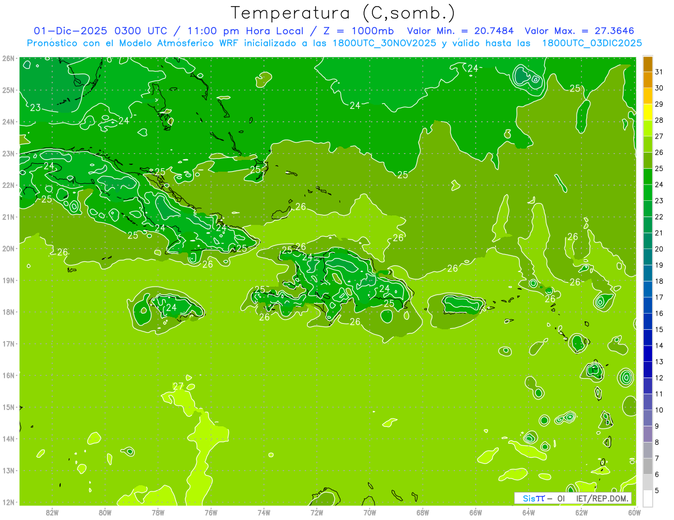The height and width of the screenshot is (520, 674).
Task: Click the 64W longitude axis label
Action: [529, 512]
